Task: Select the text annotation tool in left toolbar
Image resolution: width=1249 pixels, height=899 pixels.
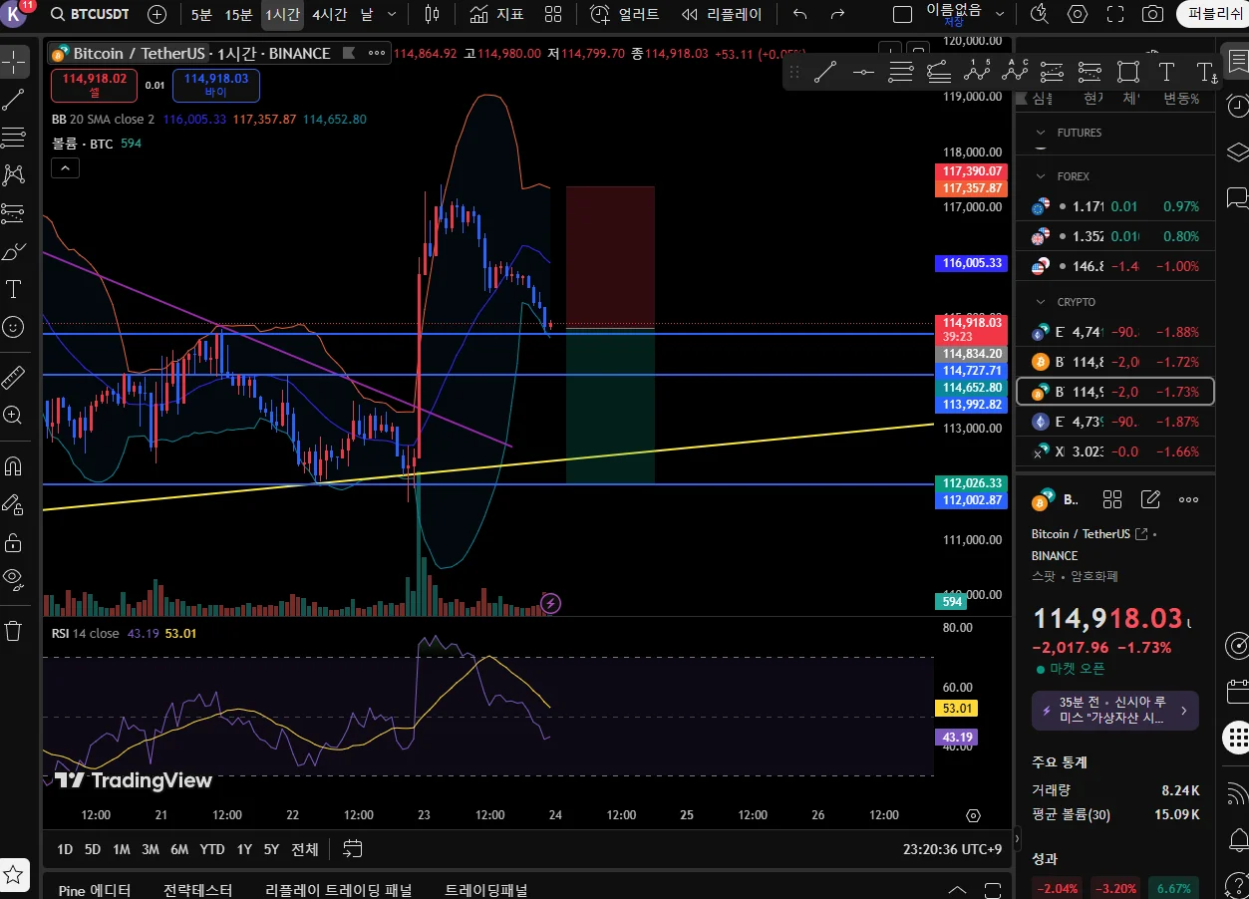Action: tap(14, 289)
